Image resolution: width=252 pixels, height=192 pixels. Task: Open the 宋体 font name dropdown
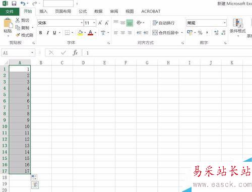coord(82,23)
